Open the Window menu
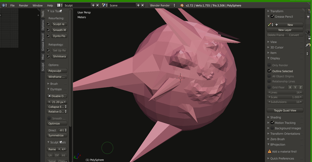The width and height of the screenshot is (312, 162). [x=37, y=6]
